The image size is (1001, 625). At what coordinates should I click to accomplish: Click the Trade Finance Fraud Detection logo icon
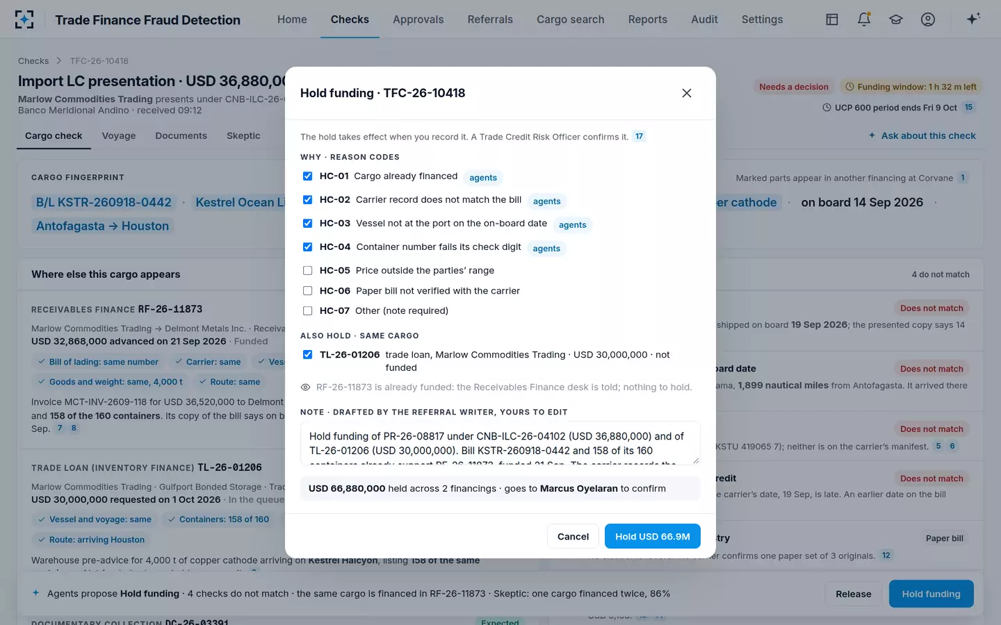(x=24, y=19)
